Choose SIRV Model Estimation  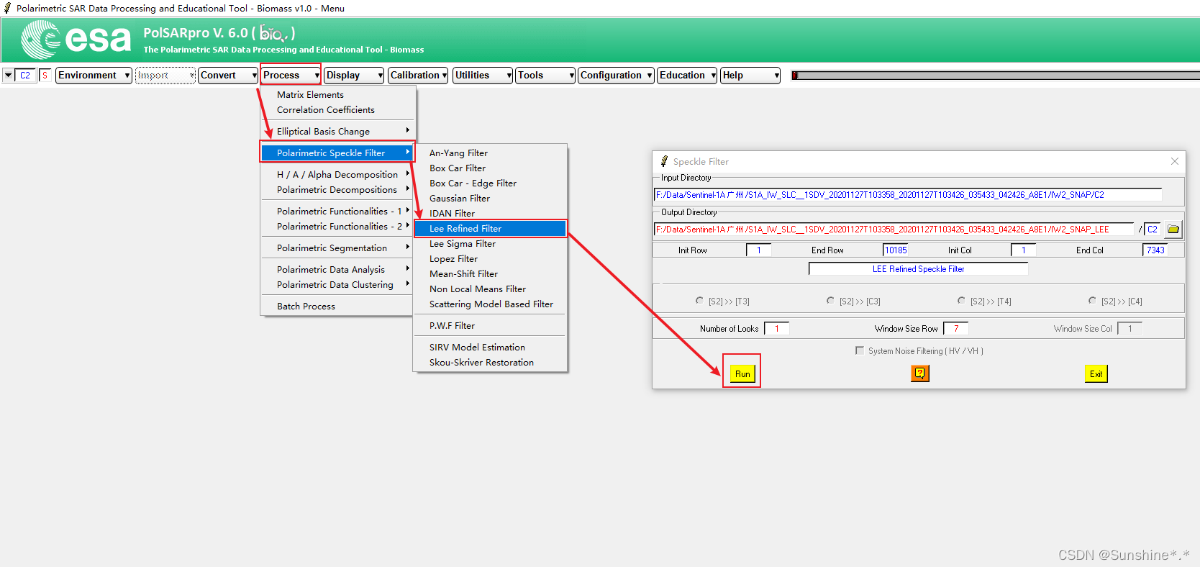pyautogui.click(x=490, y=347)
